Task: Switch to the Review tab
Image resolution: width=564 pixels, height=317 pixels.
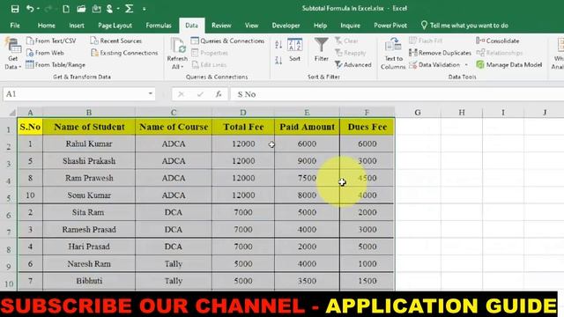Action: (x=221, y=26)
